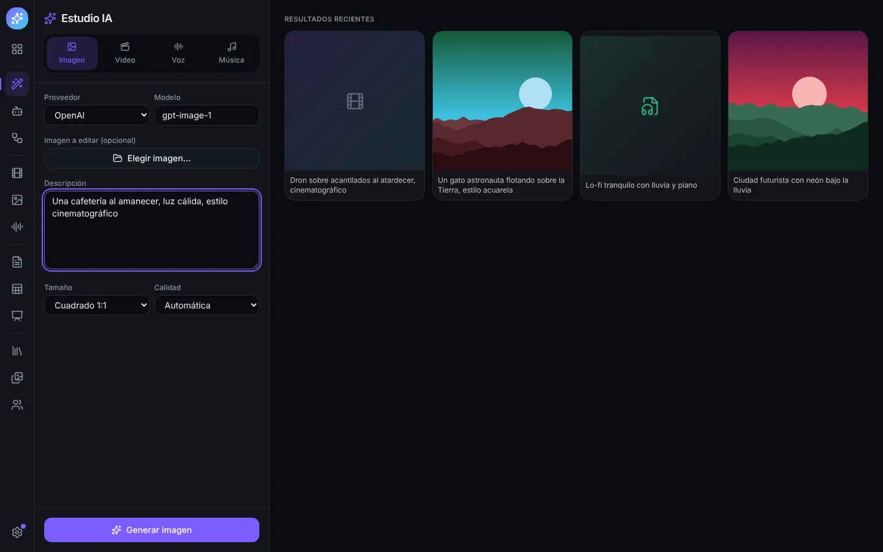Switch to the Video tab

(125, 53)
